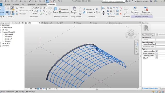The height and width of the screenshot is (93, 165).
Task: Click the red Delete icon
Action: point(121,14)
